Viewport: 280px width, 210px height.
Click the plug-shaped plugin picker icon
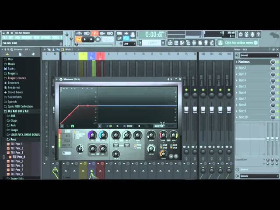point(206,43)
